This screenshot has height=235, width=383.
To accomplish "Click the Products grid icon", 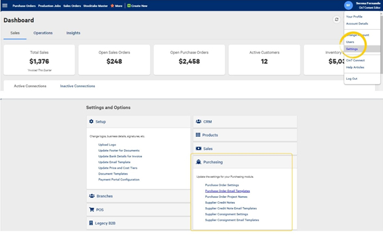I will coord(198,135).
